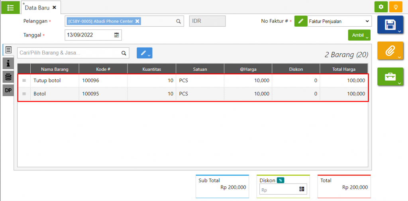Click the green pencil edit invoice number

[301, 21]
